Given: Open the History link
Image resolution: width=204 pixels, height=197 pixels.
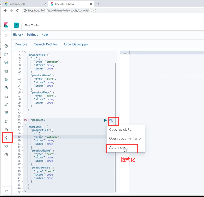Looking at the screenshot, I should pos(18,35).
